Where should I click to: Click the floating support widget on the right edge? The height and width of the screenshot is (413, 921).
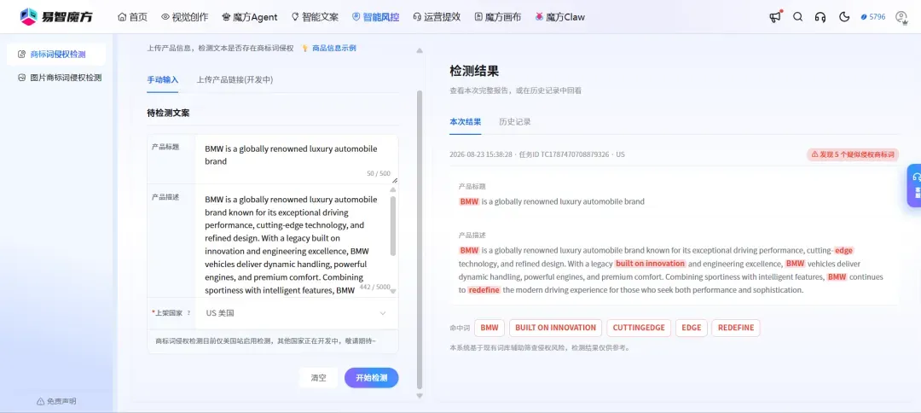[x=914, y=185]
